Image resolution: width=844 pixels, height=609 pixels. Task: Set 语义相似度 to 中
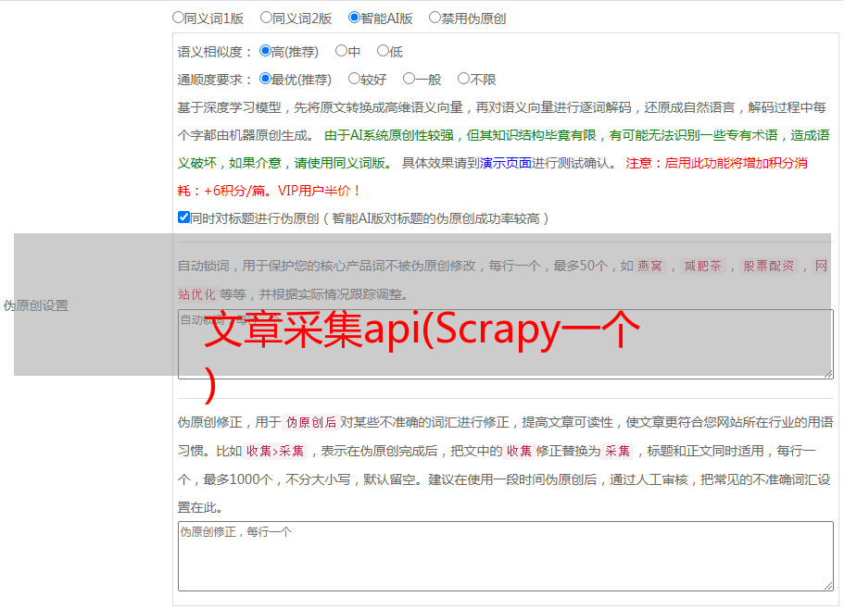(x=341, y=51)
